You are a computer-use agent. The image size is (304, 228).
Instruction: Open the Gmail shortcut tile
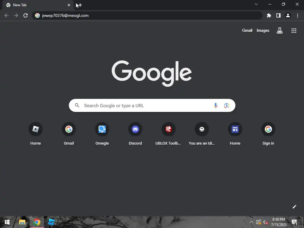69,134
